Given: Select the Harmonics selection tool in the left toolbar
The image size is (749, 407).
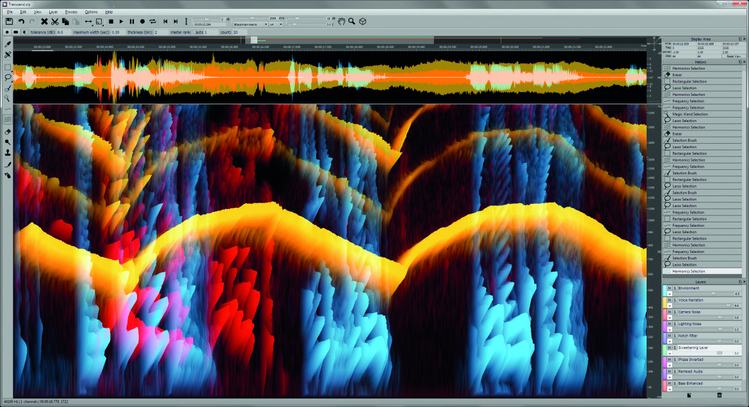Looking at the screenshot, I should point(8,119).
